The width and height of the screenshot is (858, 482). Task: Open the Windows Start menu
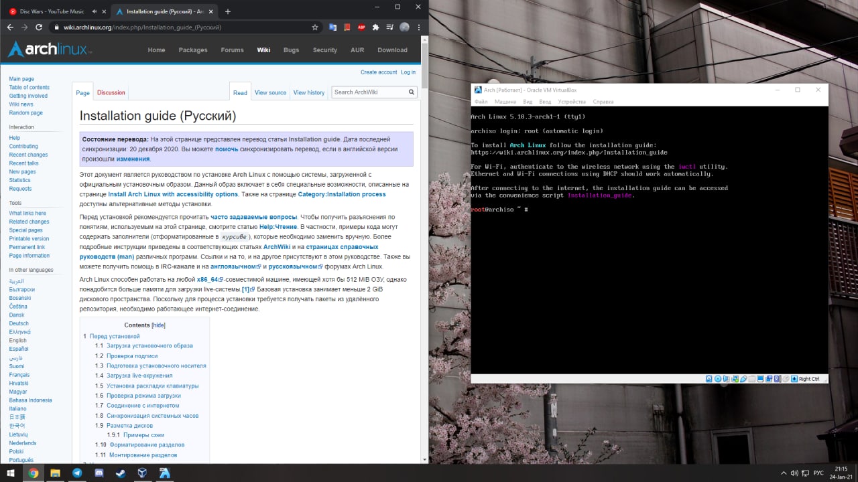[11, 473]
